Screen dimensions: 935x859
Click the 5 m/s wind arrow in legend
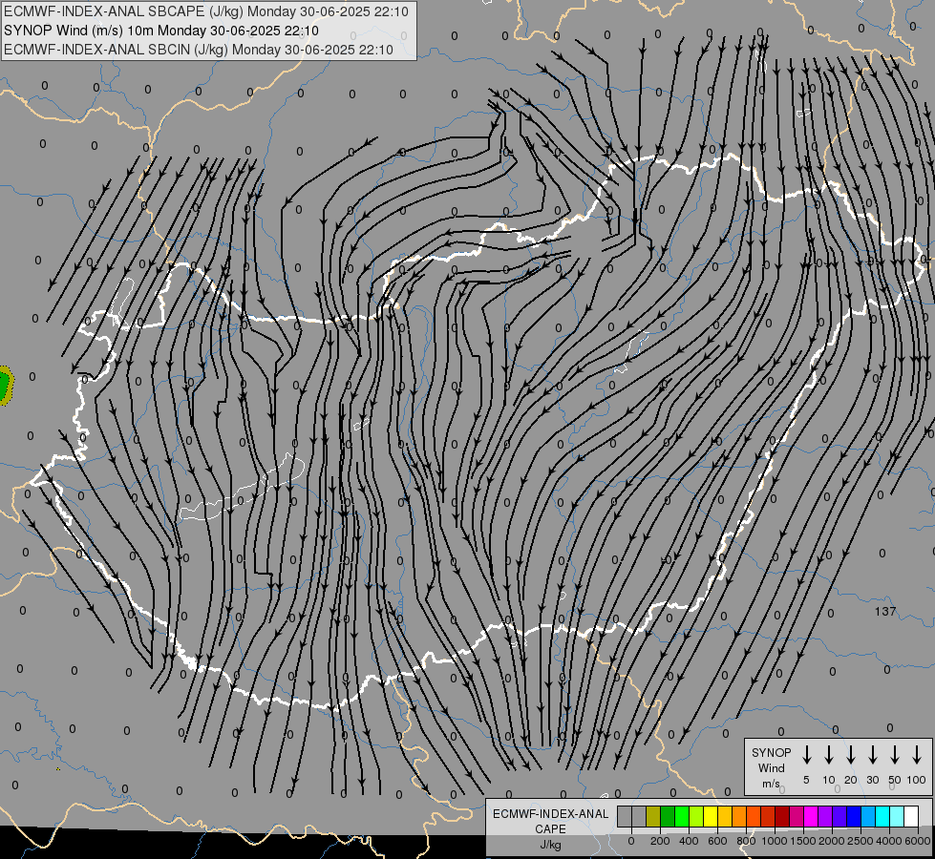pyautogui.click(x=806, y=755)
